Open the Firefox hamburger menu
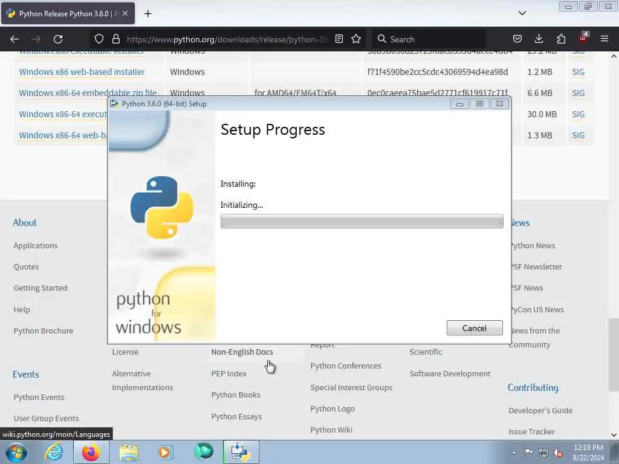Screen dimensions: 619x464 (x=604, y=39)
